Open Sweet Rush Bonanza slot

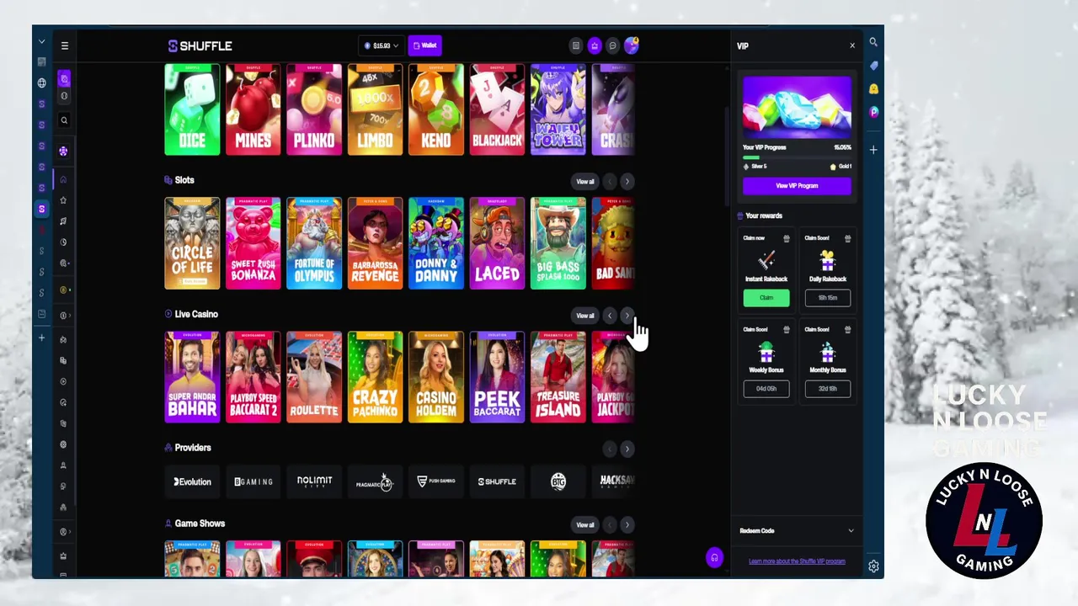tap(253, 243)
